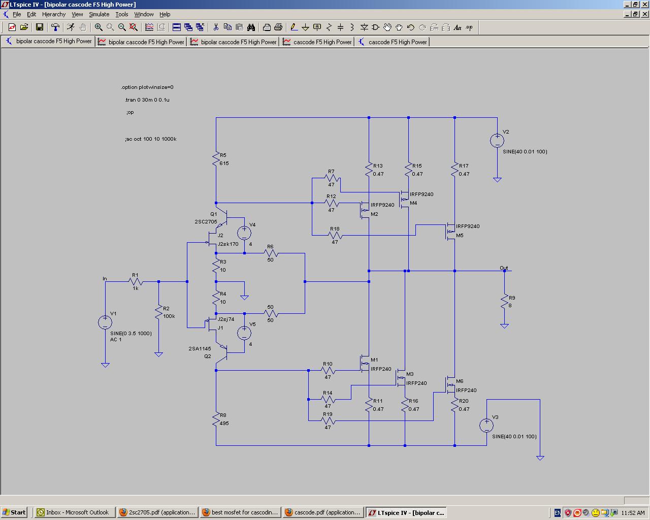Click the LTspice IV taskbar button
This screenshot has height=520, width=650.
406,512
